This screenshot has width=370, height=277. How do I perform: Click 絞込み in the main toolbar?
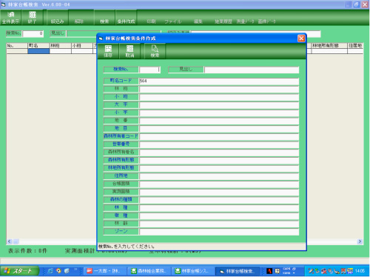58,21
